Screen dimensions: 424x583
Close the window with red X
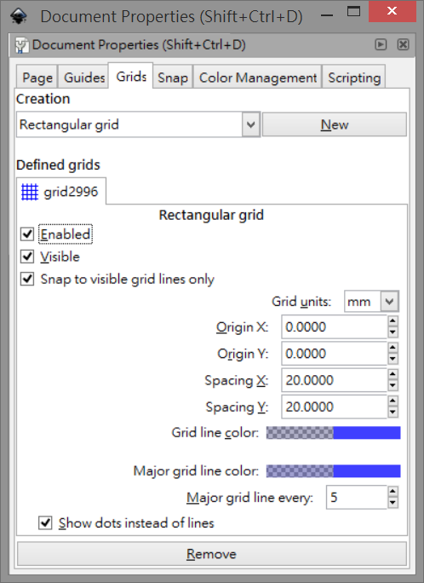(x=392, y=11)
